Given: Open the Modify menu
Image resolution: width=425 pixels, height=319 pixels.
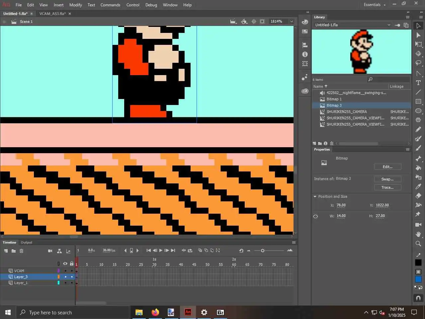Looking at the screenshot, I should (76, 5).
